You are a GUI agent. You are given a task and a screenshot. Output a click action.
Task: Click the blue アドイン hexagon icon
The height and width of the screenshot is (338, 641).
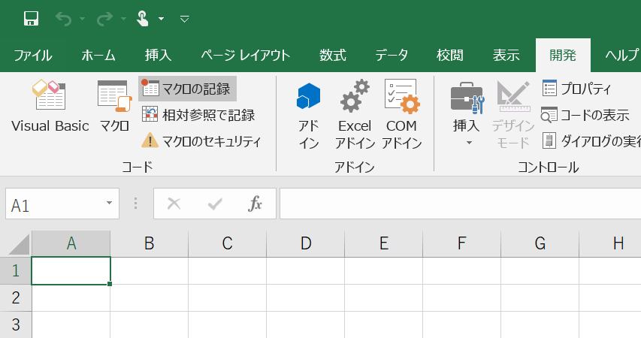pyautogui.click(x=309, y=96)
